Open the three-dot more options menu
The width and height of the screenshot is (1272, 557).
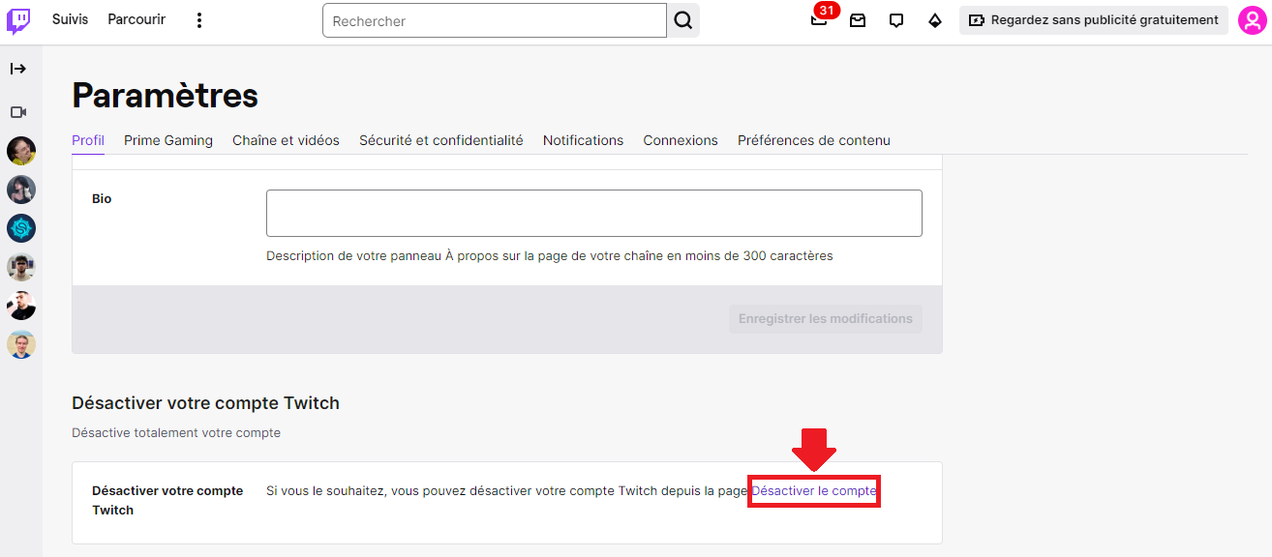(x=199, y=20)
